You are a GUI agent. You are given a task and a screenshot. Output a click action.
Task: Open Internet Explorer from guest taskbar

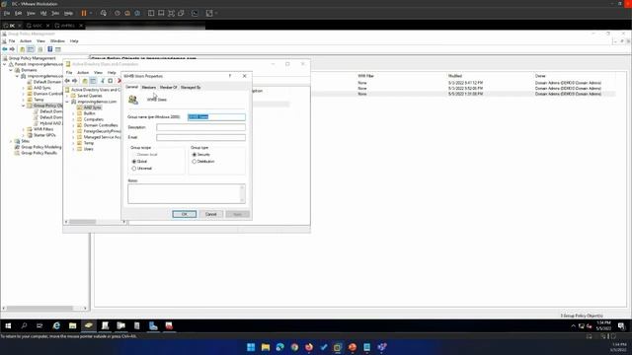(56, 325)
